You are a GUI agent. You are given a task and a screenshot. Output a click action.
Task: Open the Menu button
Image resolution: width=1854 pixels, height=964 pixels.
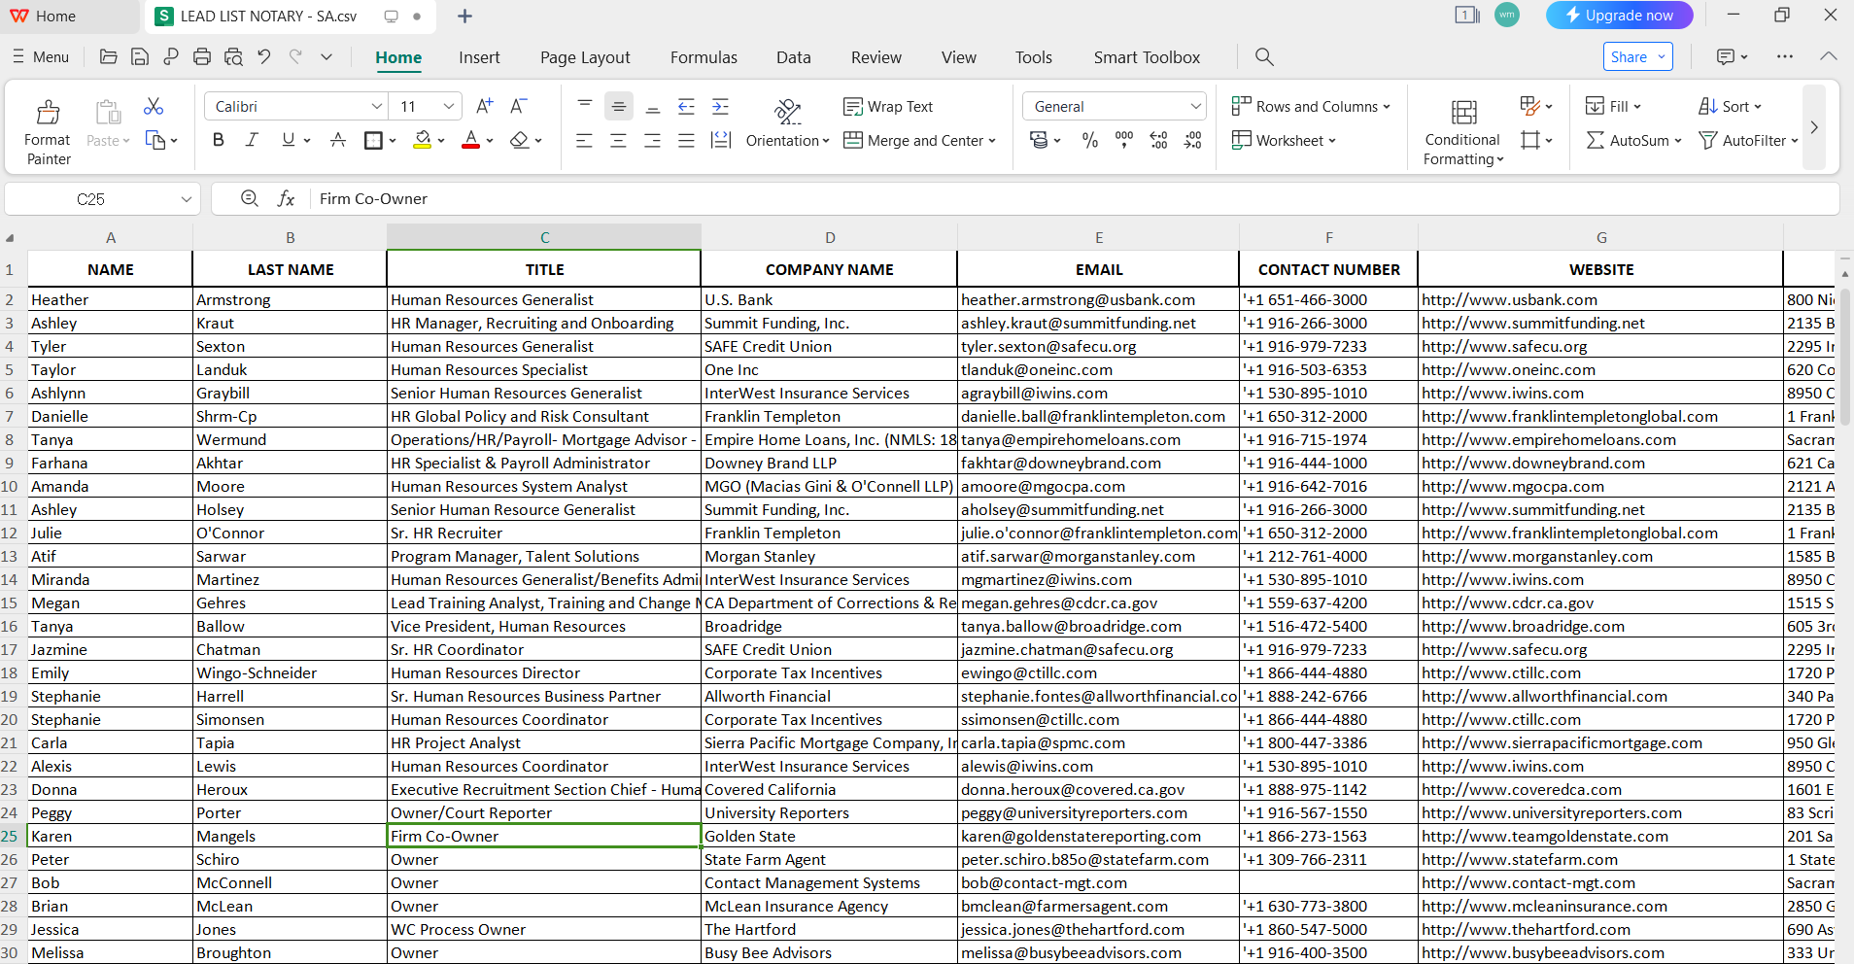coord(41,57)
